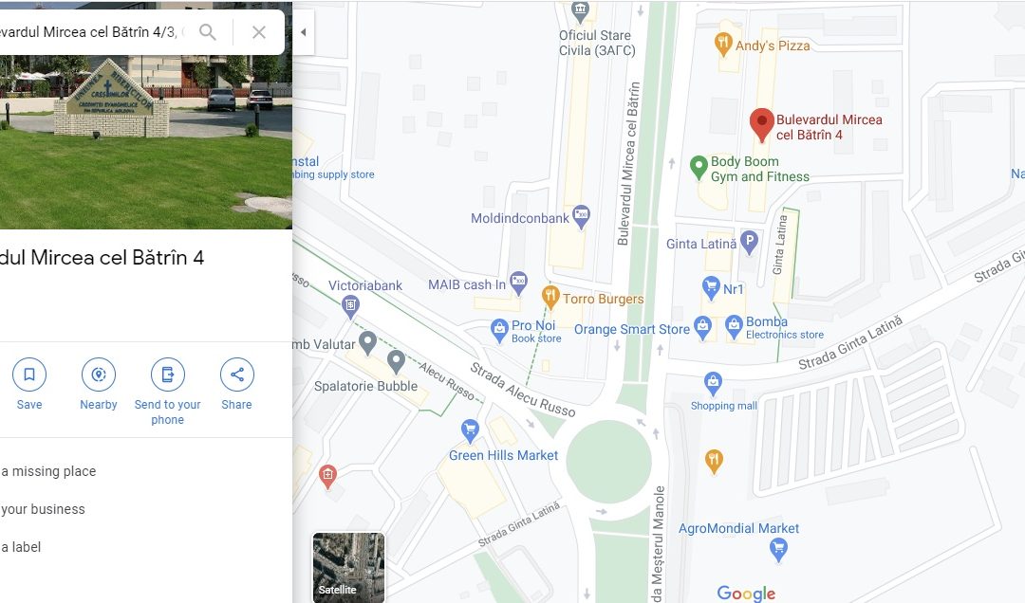Select the Ginta Latină parking marker

(749, 243)
